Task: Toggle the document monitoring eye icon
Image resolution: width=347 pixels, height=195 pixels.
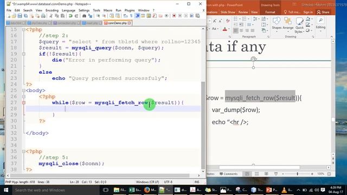Action: [x=166, y=16]
